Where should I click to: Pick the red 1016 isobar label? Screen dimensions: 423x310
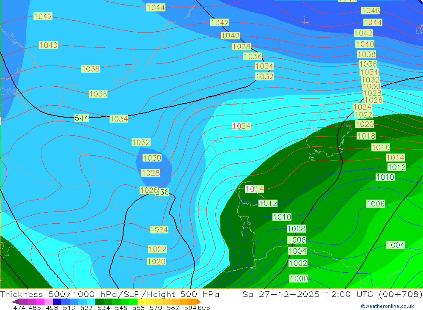[x=381, y=147]
